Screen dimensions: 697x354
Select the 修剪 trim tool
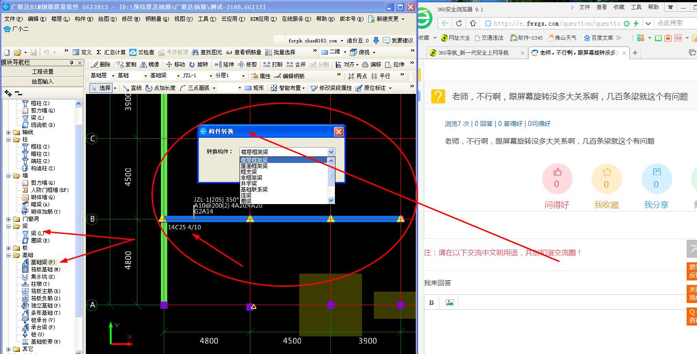(x=247, y=65)
